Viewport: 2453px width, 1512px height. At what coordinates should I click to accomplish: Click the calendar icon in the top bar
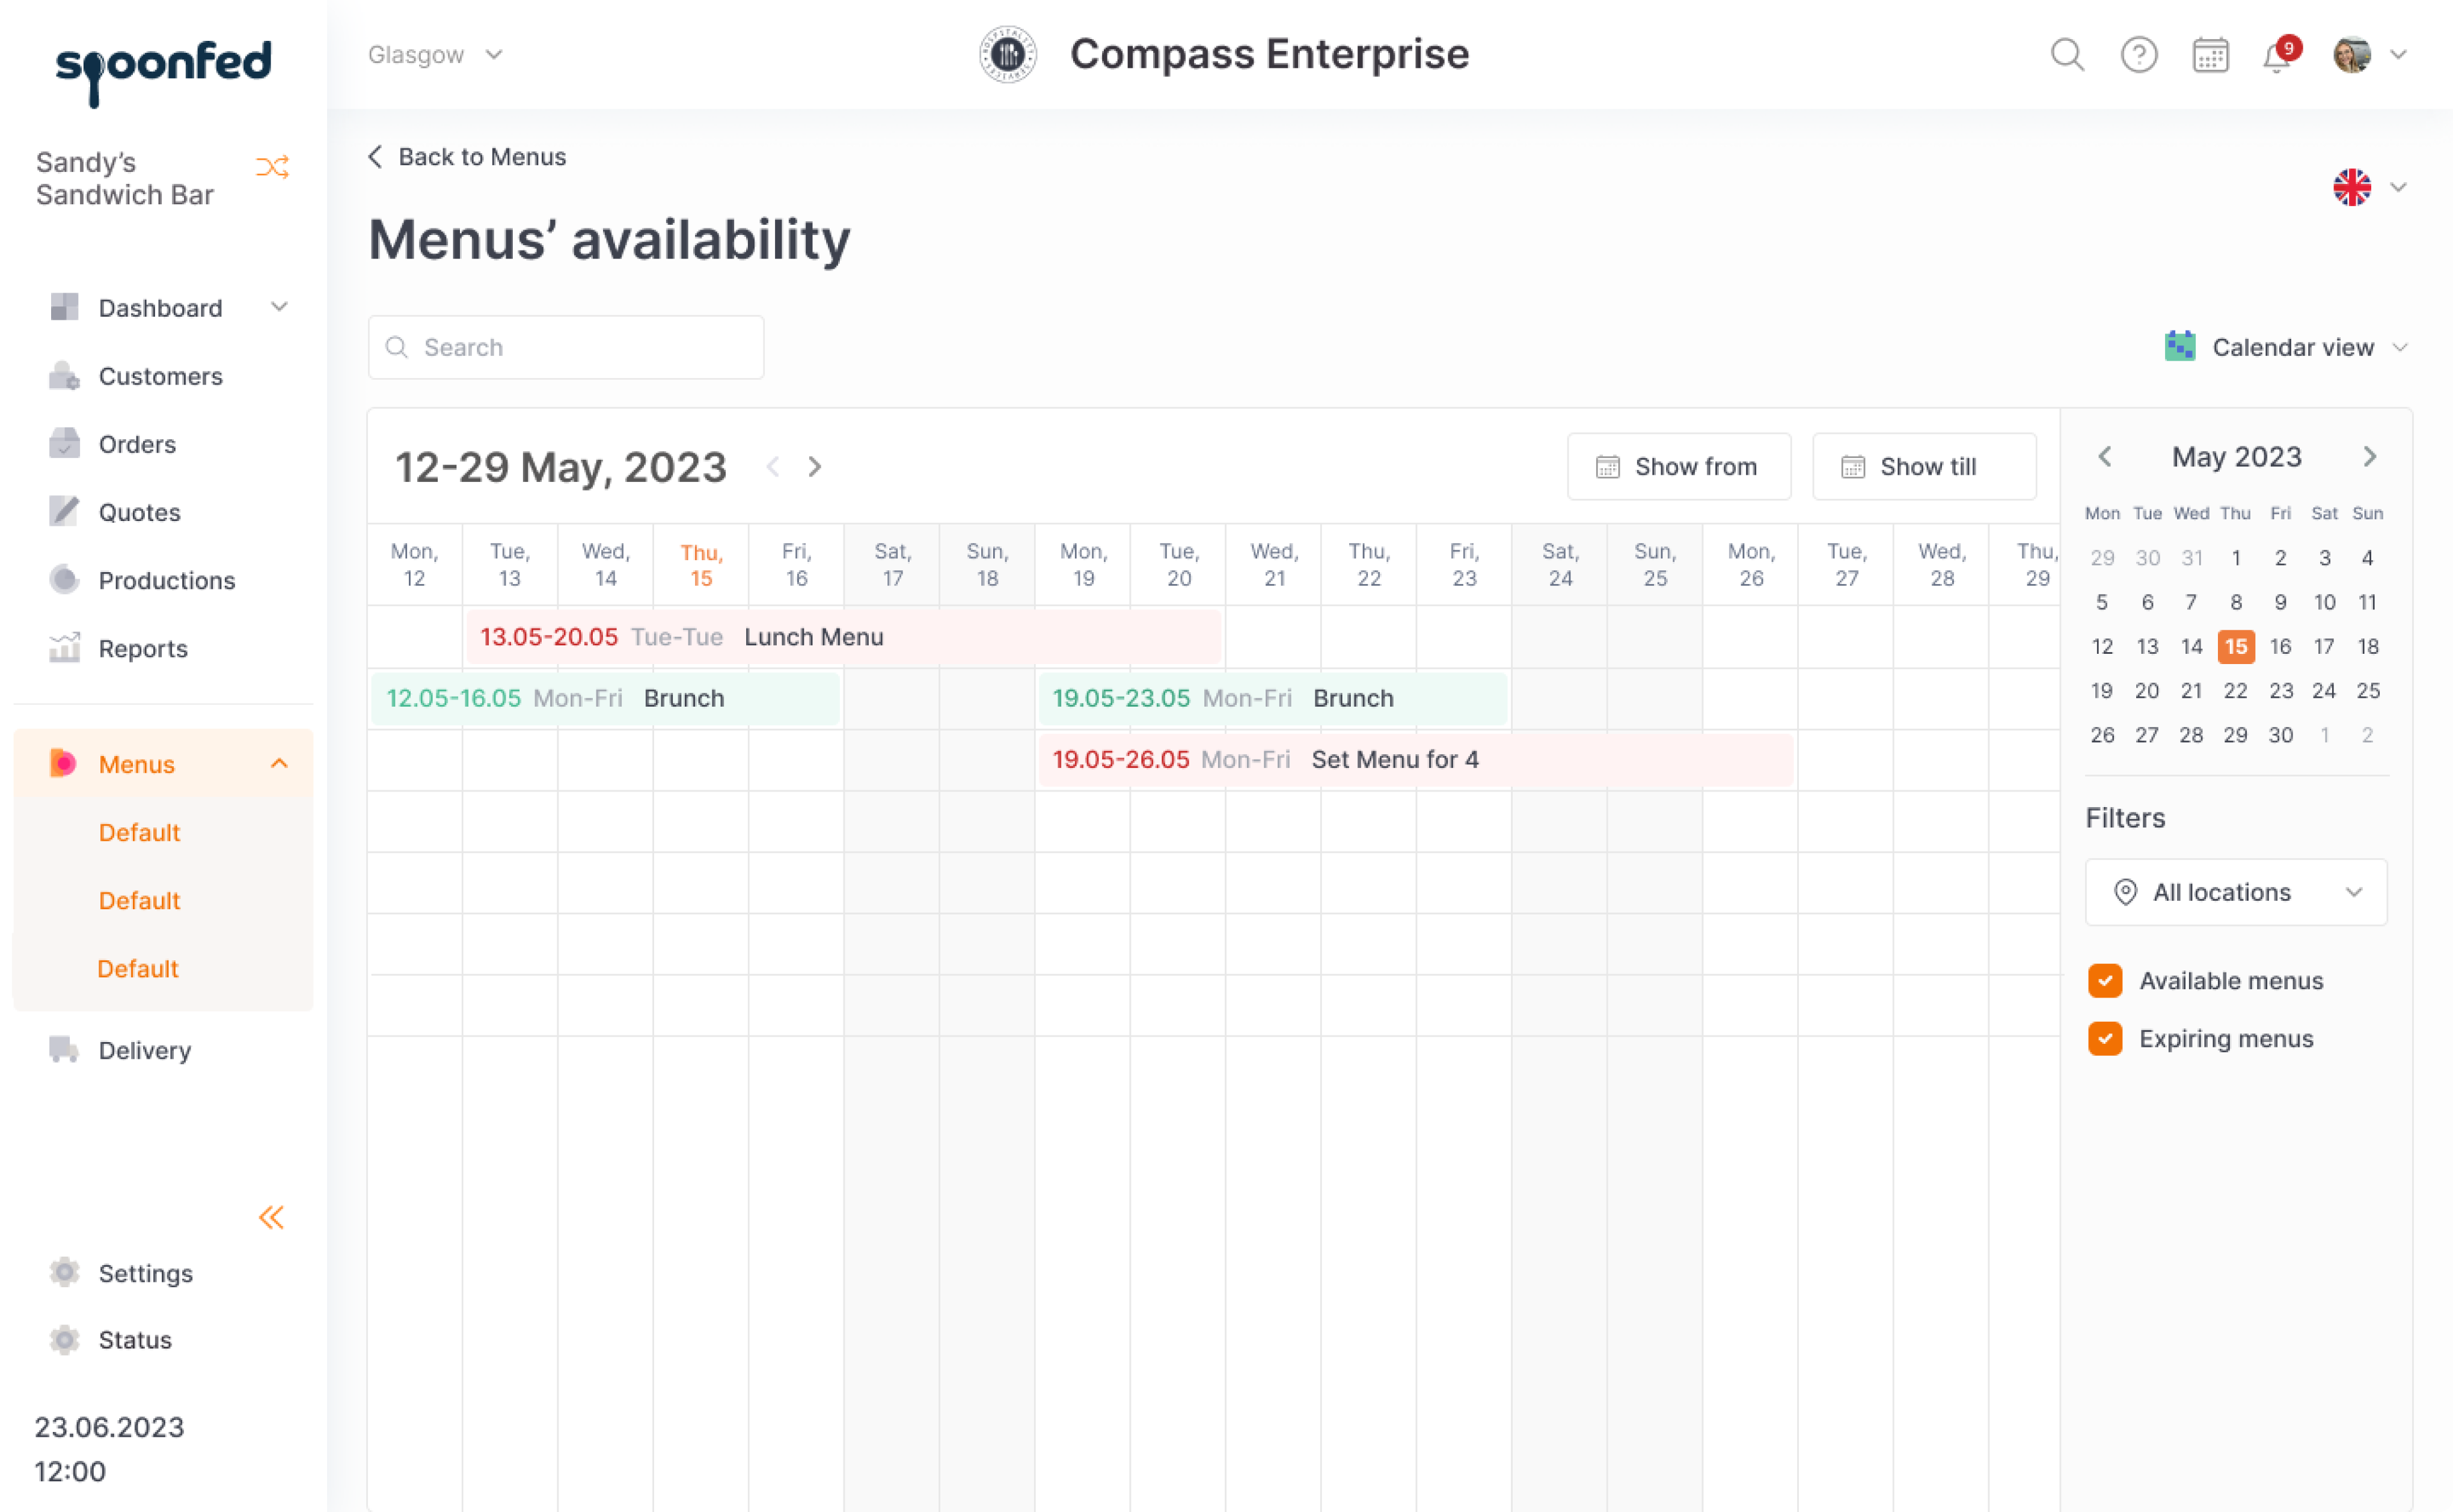[2210, 55]
